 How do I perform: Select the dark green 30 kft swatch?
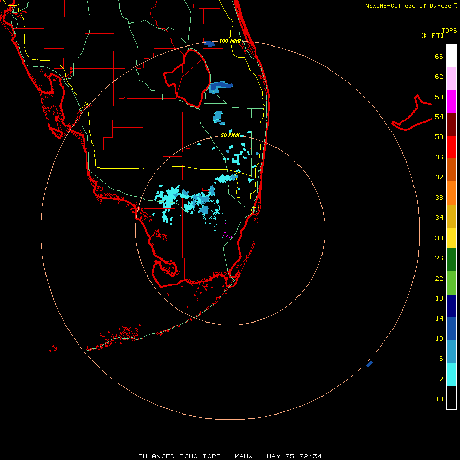(451, 260)
